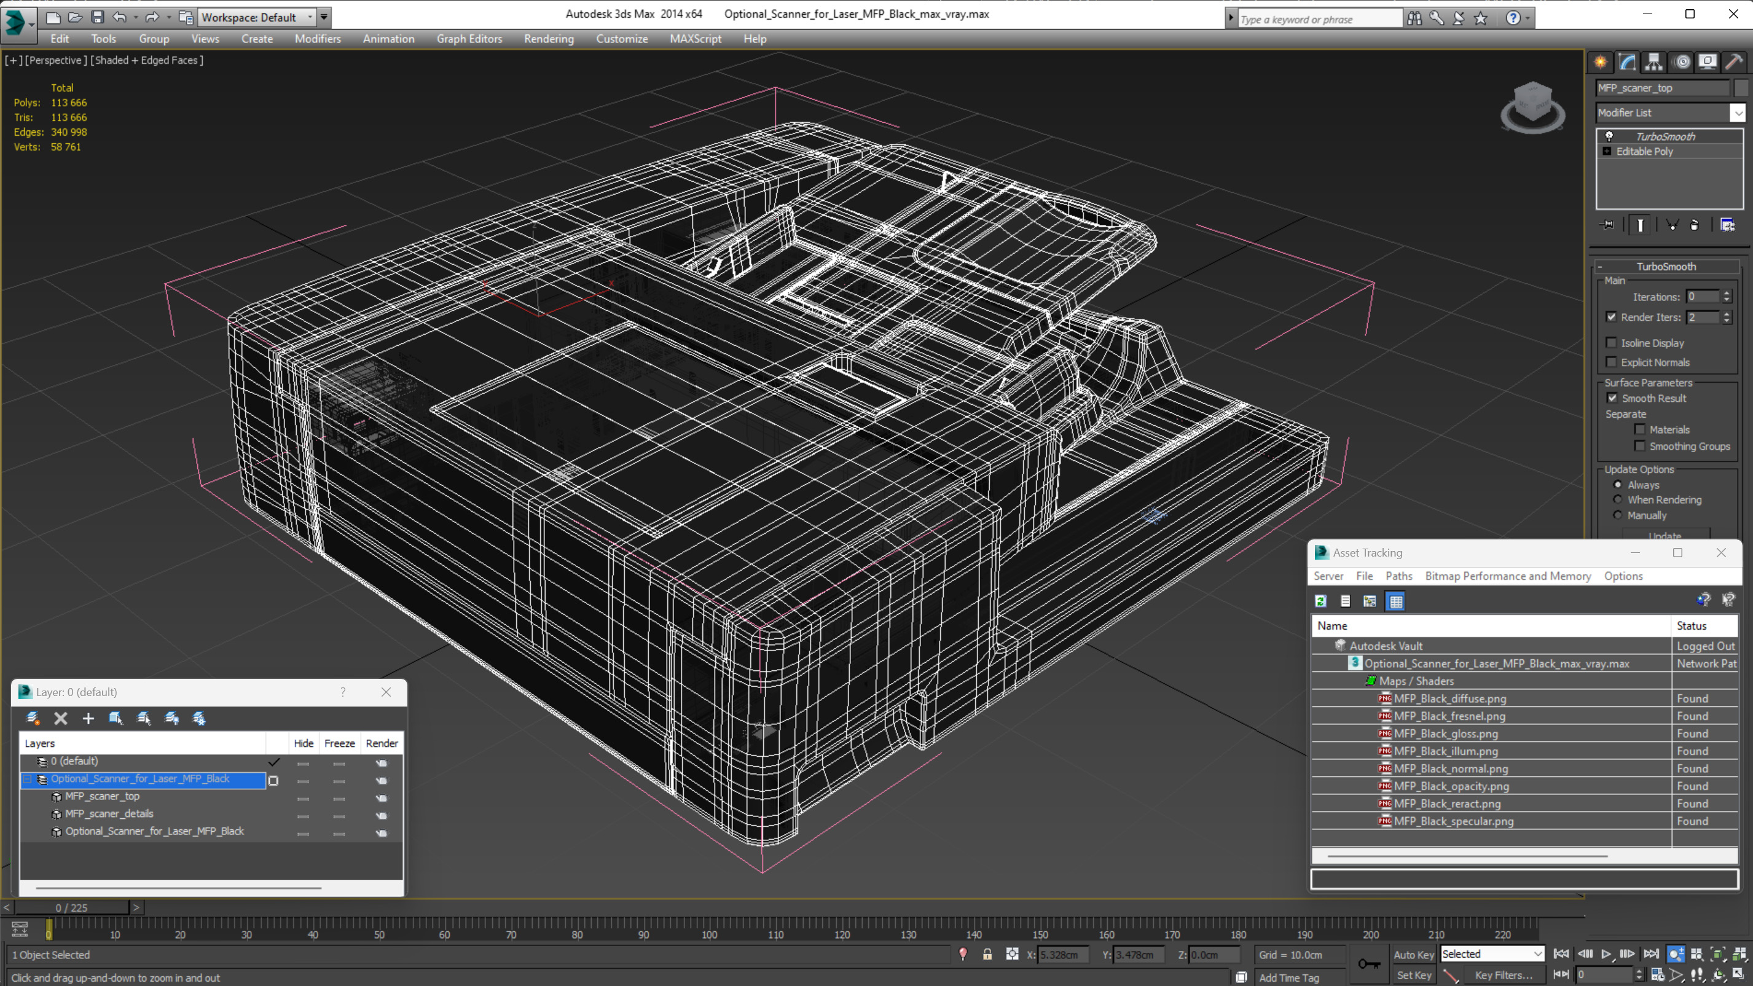Click Table View icon in Asset Tracking
This screenshot has height=986, width=1753.
coord(1396,601)
